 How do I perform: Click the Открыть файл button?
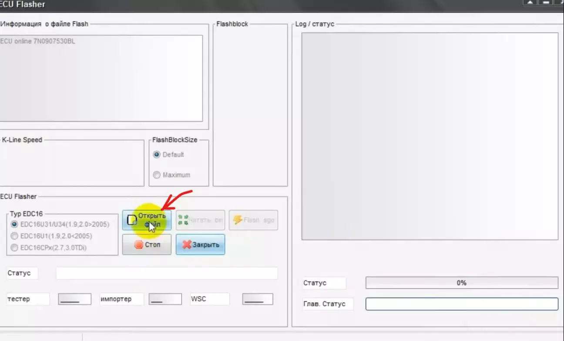(x=147, y=220)
